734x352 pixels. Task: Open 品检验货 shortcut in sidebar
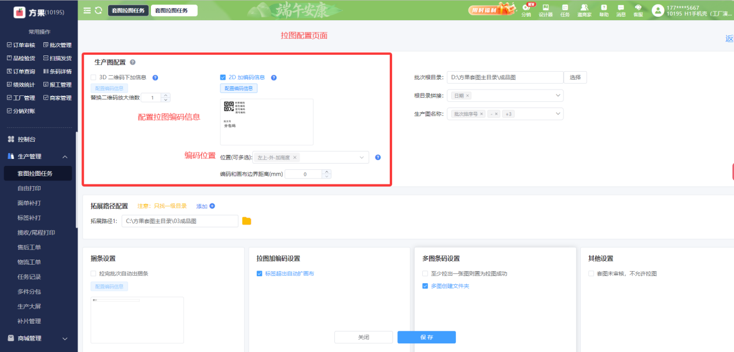[21, 58]
